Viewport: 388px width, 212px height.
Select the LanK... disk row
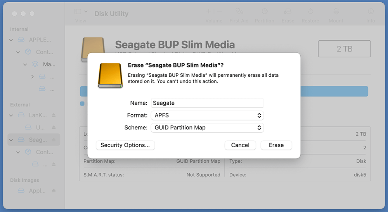point(34,115)
